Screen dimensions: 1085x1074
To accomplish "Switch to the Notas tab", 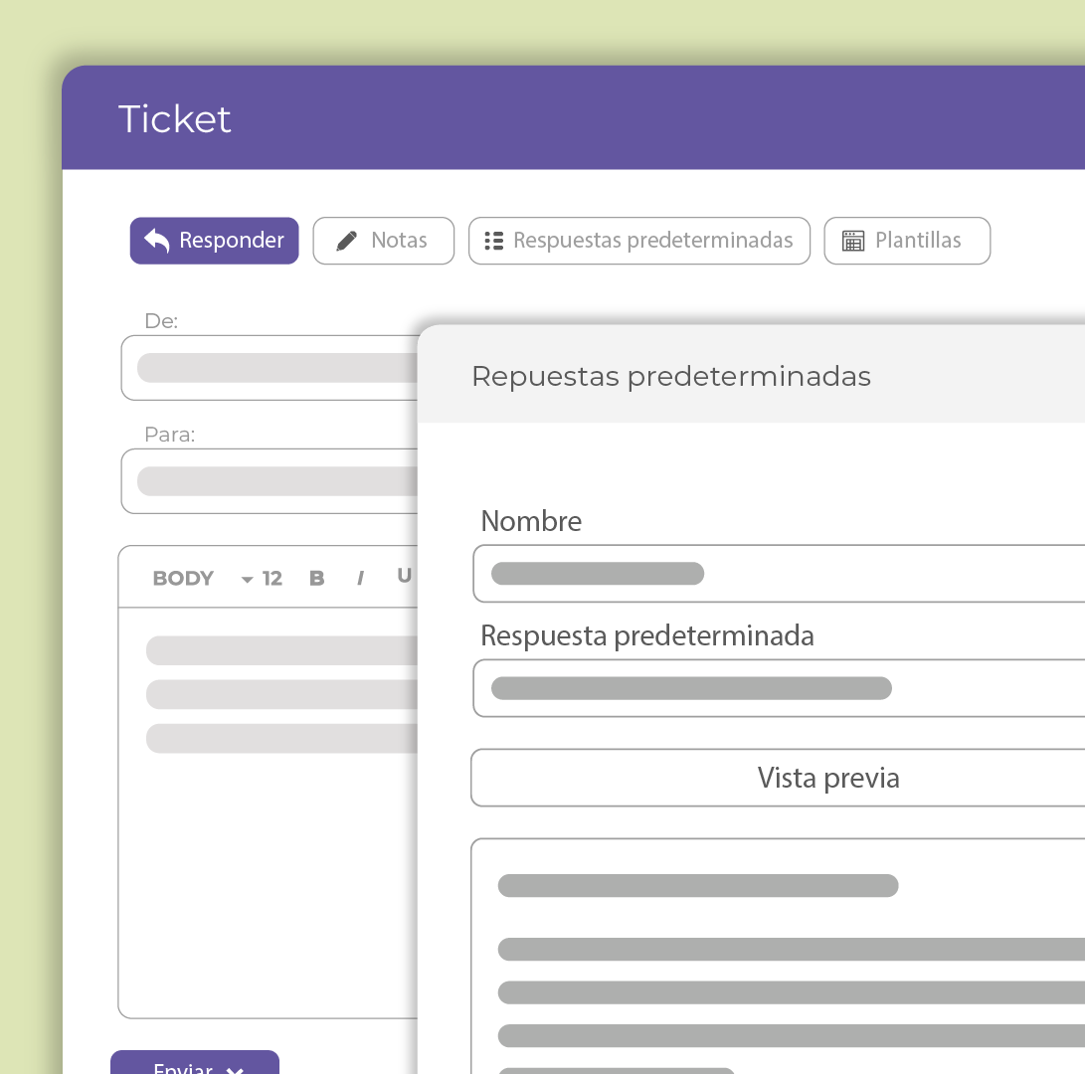I will point(383,241).
